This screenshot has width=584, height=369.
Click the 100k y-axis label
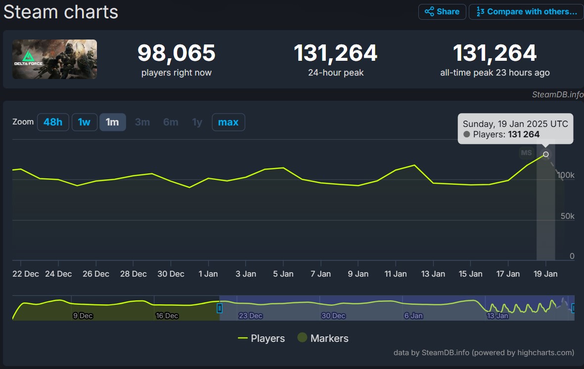pyautogui.click(x=566, y=175)
